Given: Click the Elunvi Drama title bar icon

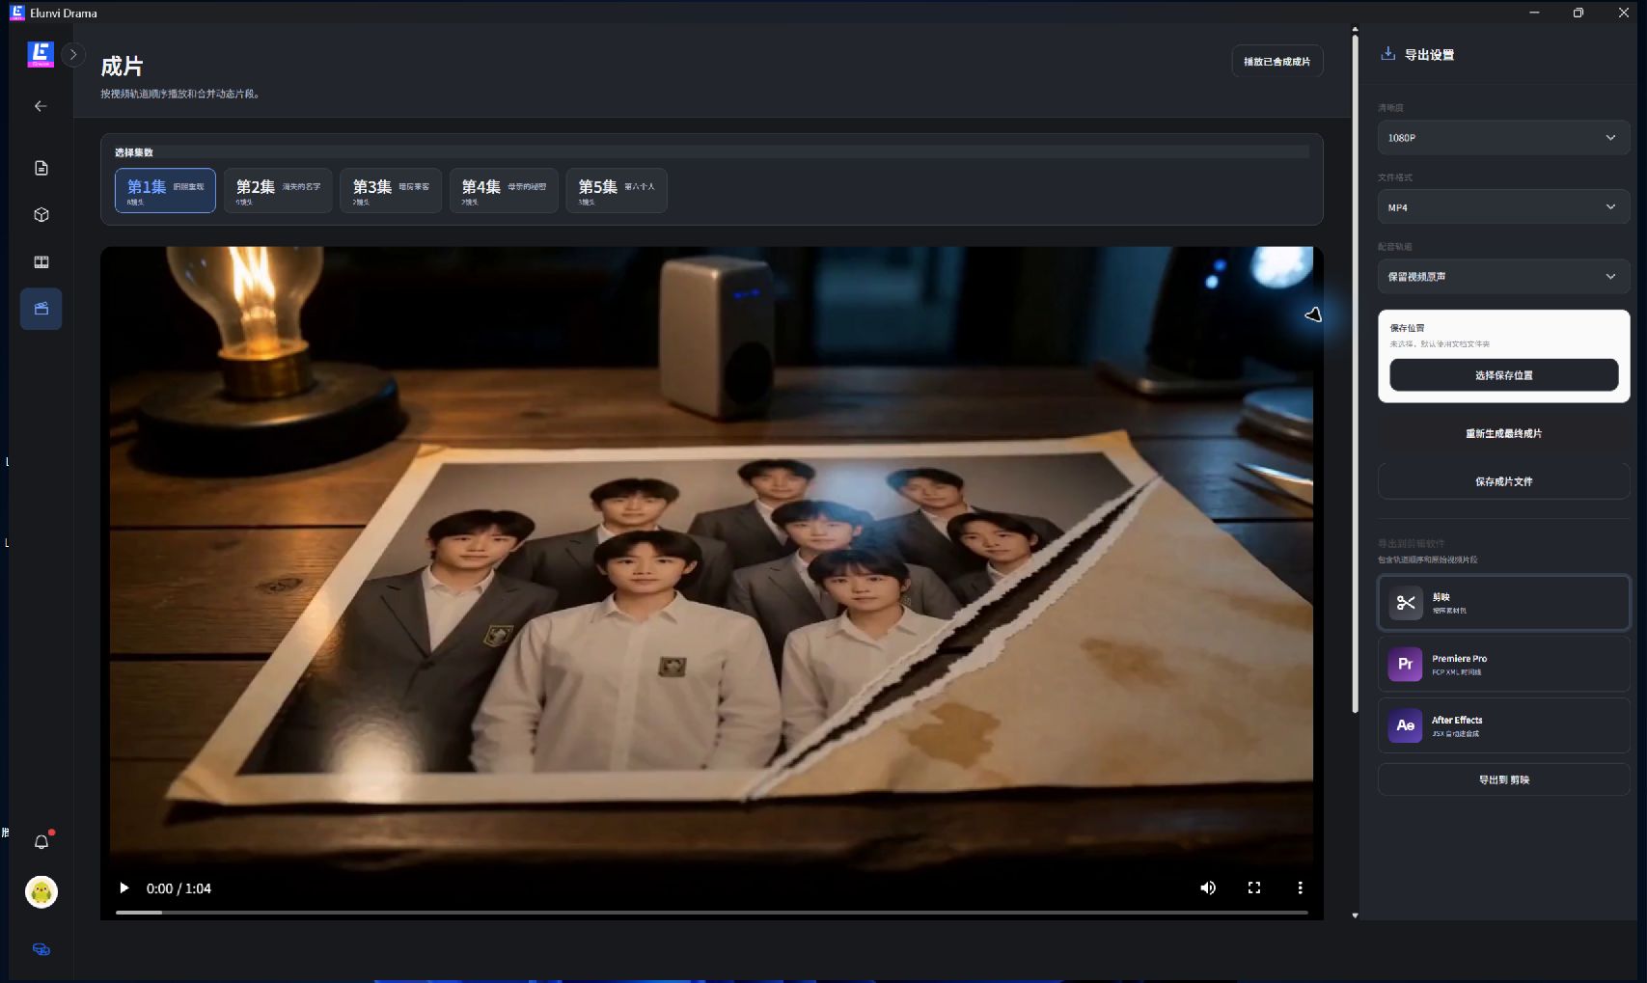Looking at the screenshot, I should click(x=16, y=13).
